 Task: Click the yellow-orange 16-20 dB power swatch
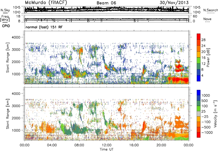199,54
